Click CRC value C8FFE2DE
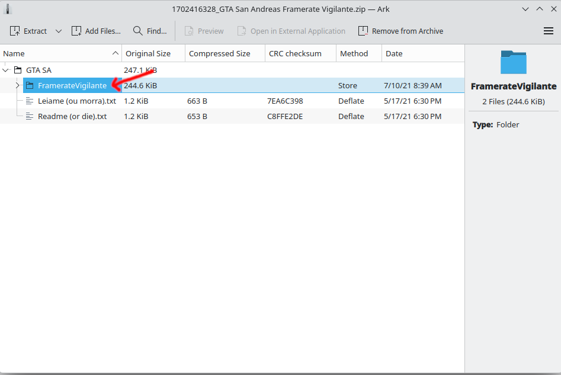Viewport: 561px width, 375px height. [285, 116]
